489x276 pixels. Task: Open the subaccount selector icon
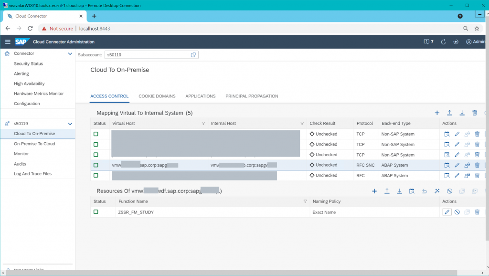point(193,55)
